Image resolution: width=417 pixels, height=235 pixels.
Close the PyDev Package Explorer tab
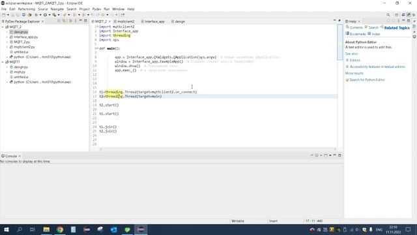pos(42,22)
